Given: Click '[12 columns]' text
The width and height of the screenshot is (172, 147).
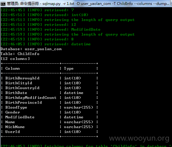Looking at the screenshot, I should [x=15, y=59].
